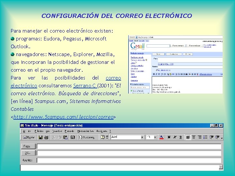Expand toolbar overflow arrow at far right

point(222,138)
